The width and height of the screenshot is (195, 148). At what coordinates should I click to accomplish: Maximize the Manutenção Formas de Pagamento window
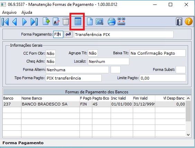170,4
